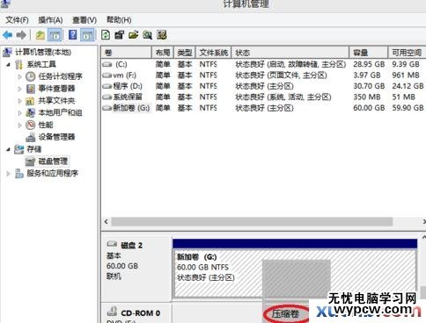This screenshot has height=323, width=426.
Task: Toggle show/hide console tree button
Action: coord(55,35)
